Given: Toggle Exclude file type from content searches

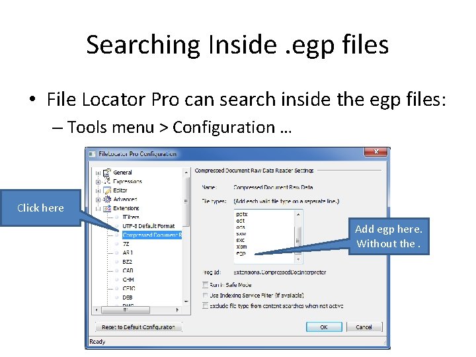Looking at the screenshot, I should pyautogui.click(x=205, y=305).
